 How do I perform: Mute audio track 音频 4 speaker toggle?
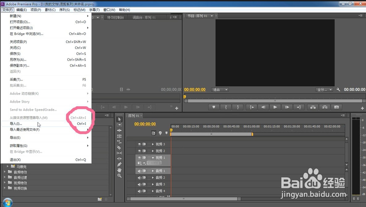[x=139, y=191]
